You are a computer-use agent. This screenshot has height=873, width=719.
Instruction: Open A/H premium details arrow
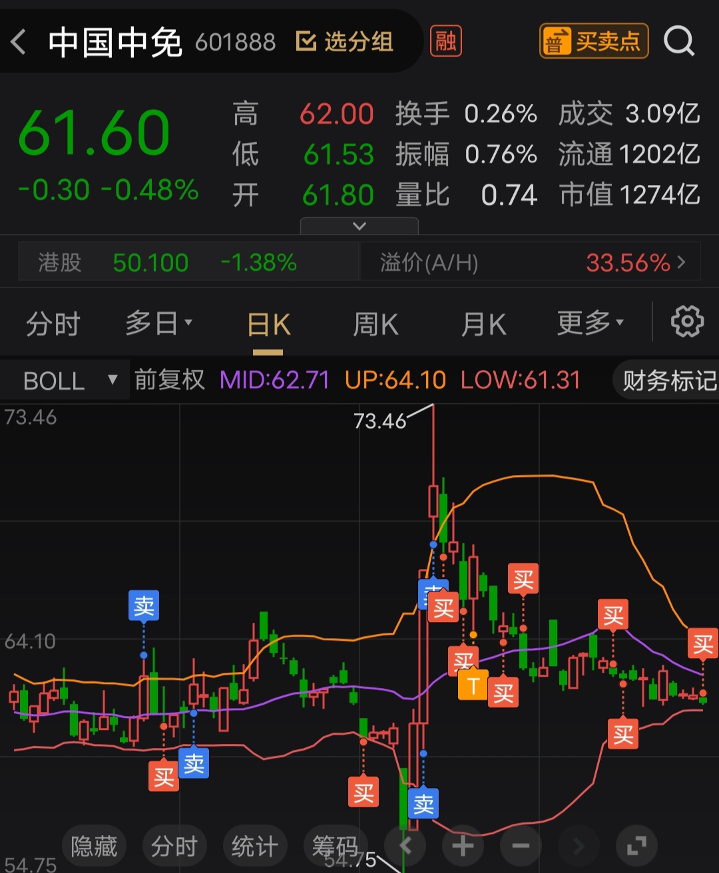click(680, 263)
